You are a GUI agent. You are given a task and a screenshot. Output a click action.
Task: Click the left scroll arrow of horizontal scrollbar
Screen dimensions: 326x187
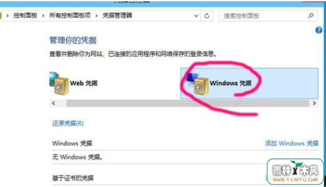tap(54, 103)
